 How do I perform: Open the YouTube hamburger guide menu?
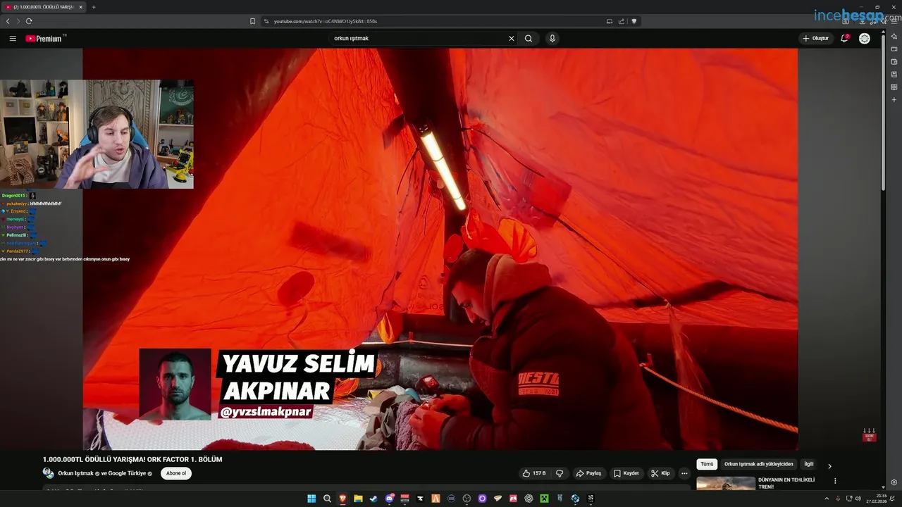coord(13,38)
